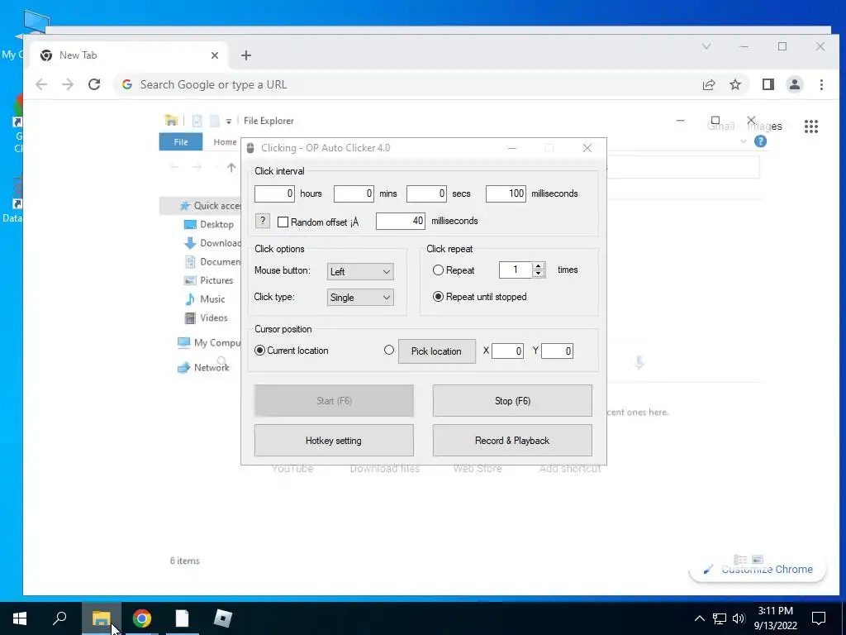Image resolution: width=846 pixels, height=635 pixels.
Task: Open Chrome profile avatar
Action: coord(795,84)
